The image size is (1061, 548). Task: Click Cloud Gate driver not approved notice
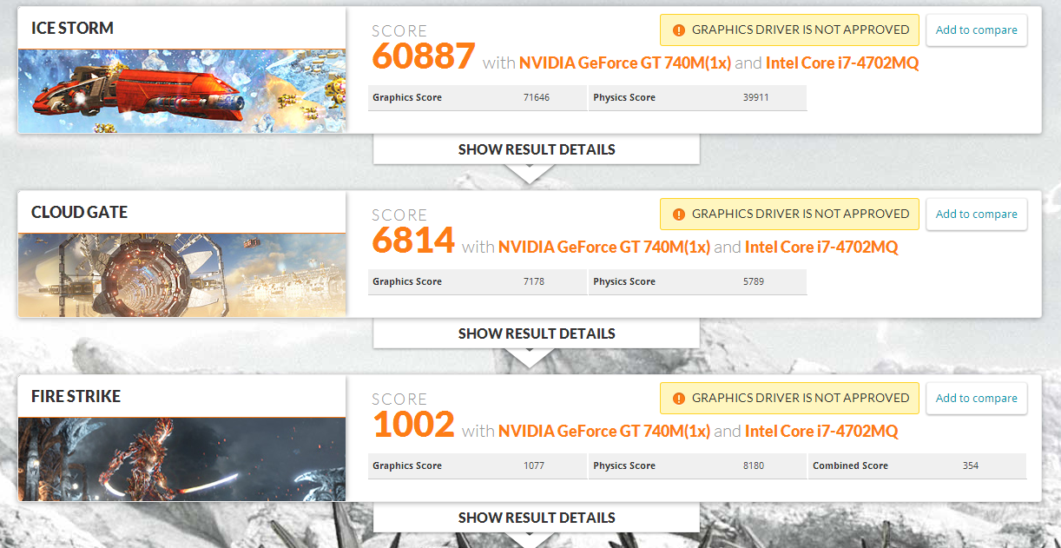pos(789,214)
